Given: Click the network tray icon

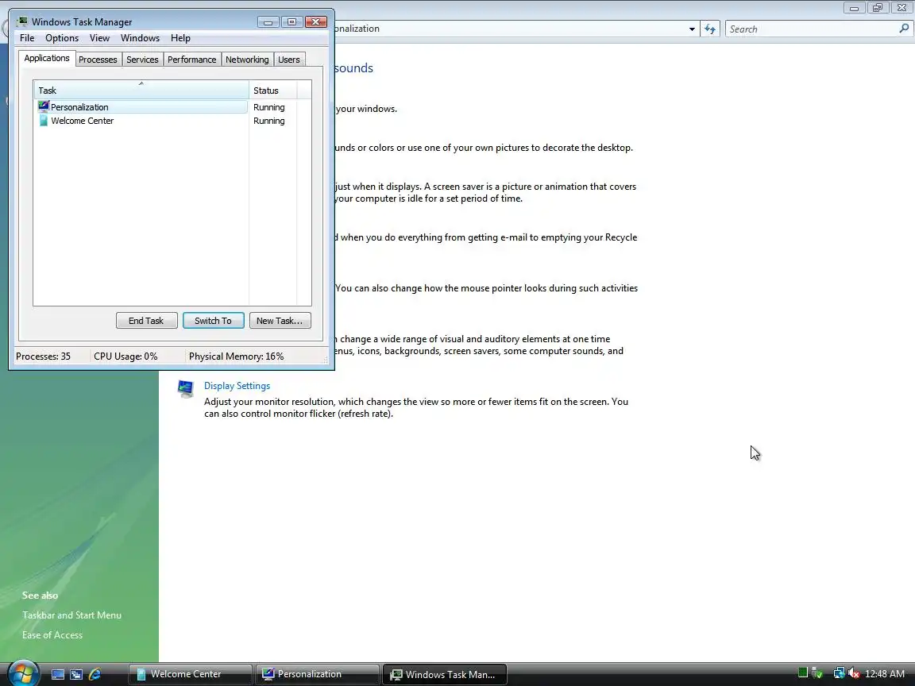Looking at the screenshot, I should [x=839, y=674].
